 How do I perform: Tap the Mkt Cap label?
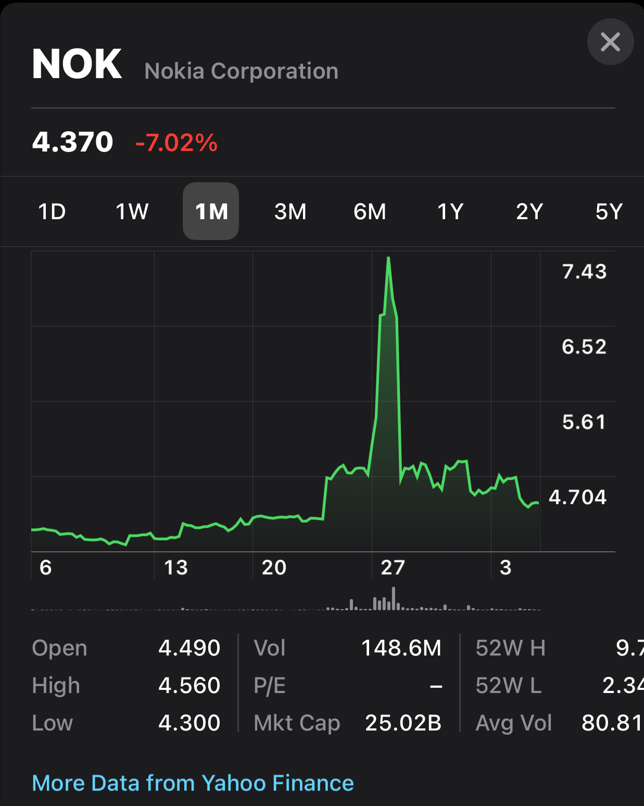[x=297, y=723]
